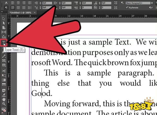Pick the Selection tool arrow
This screenshot has height=115, width=157.
(x=4, y=19)
